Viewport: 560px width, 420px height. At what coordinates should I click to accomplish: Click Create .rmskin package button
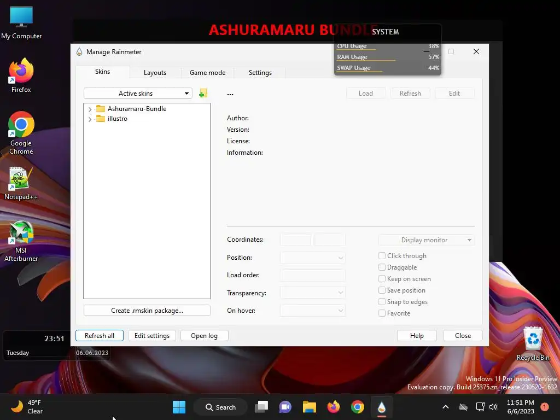[147, 311]
